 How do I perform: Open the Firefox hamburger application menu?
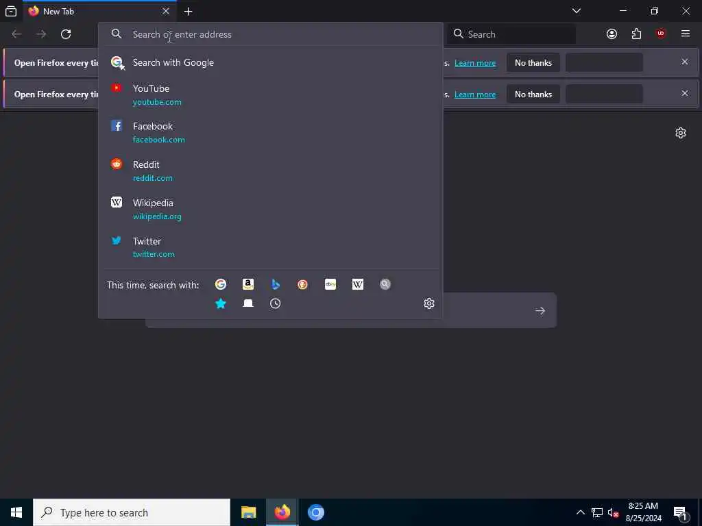686,34
